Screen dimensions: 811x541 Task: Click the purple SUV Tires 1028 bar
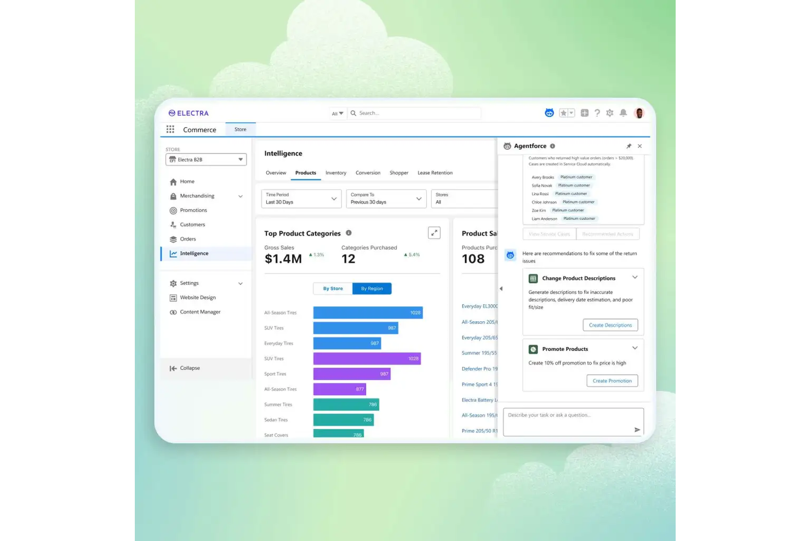point(367,358)
